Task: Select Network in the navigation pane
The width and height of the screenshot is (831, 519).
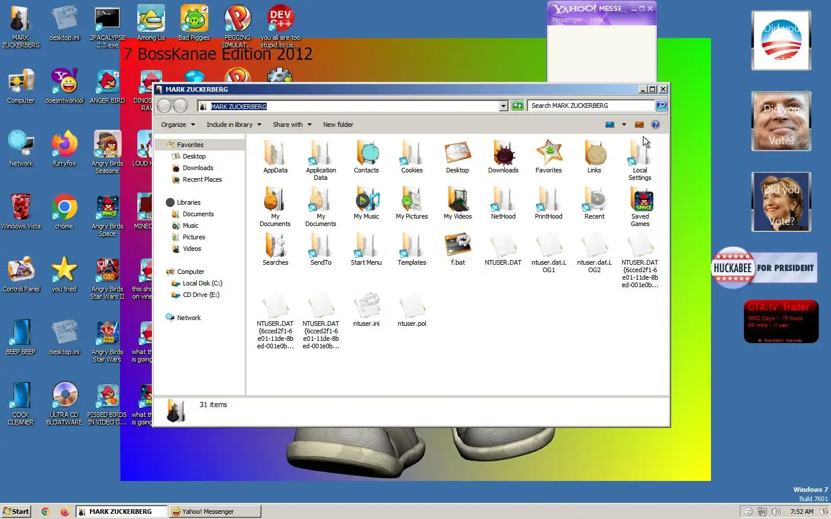Action: click(x=189, y=318)
